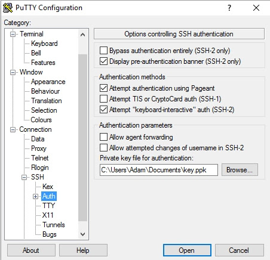Viewport: 270px width, 260px height.
Task: Collapse the Terminal category node
Action: pyautogui.click(x=13, y=34)
